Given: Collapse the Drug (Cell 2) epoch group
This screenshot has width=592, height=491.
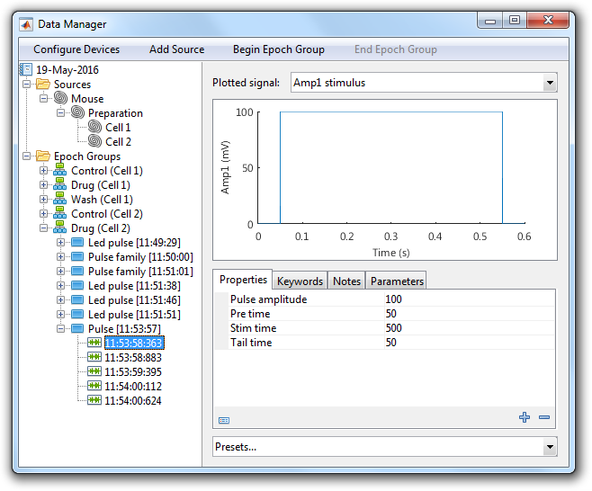Looking at the screenshot, I should [x=43, y=228].
